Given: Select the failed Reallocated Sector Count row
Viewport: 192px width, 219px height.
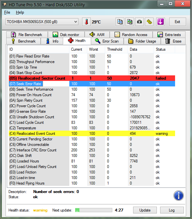Looking at the screenshot, I should point(92,78).
